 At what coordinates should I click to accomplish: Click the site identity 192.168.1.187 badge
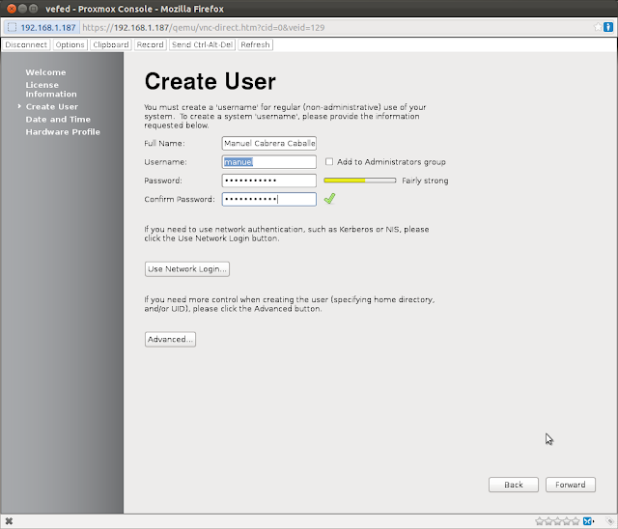tap(42, 28)
